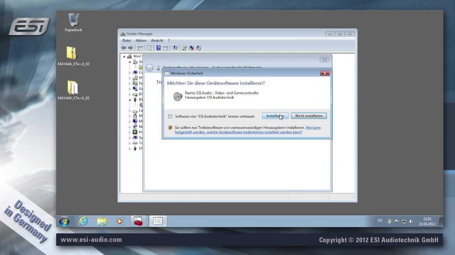
Task: Click the scan for hardware changes toolbar icon
Action: 175,48
